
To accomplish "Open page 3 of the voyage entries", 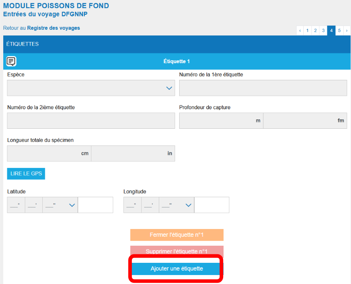I will pyautogui.click(x=323, y=31).
